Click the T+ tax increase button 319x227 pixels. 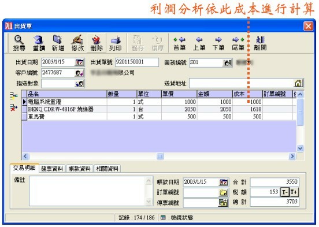294,192
